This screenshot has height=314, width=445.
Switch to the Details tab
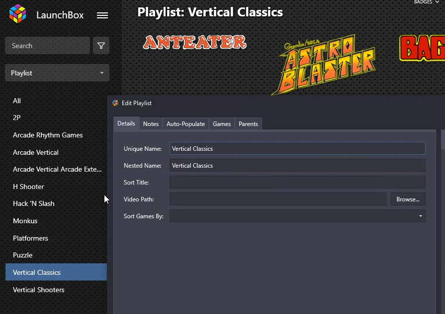pyautogui.click(x=126, y=124)
